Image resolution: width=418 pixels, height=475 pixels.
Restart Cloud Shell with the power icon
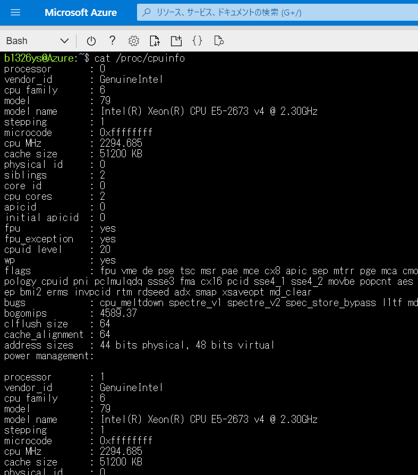coord(91,41)
